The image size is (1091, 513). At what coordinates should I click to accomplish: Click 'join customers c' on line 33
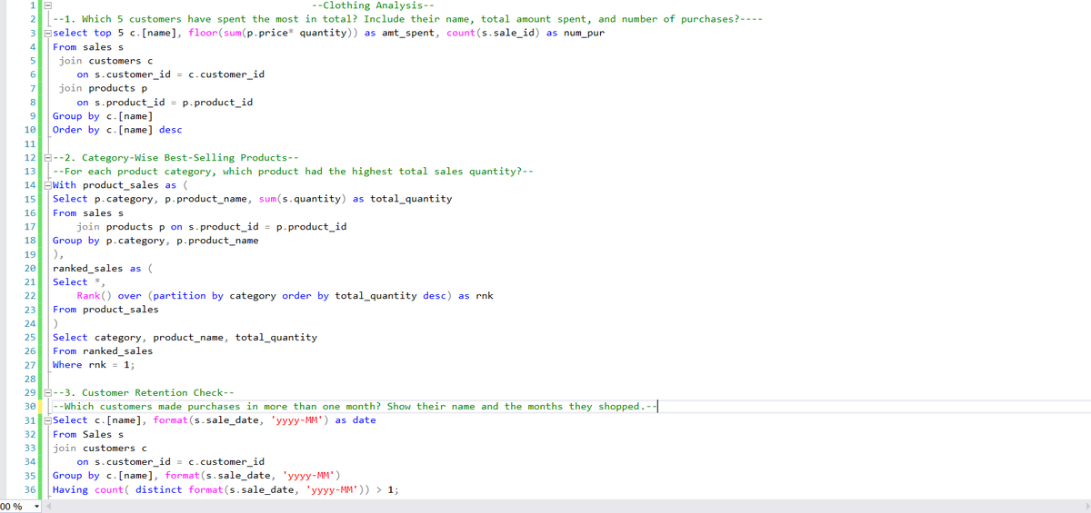(x=100, y=449)
